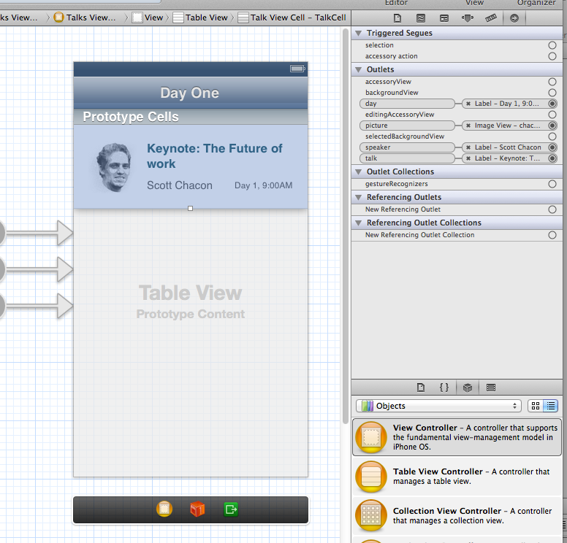Click selectedBackgroundView outlet connection circle
Image resolution: width=567 pixels, height=543 pixels.
[x=552, y=136]
